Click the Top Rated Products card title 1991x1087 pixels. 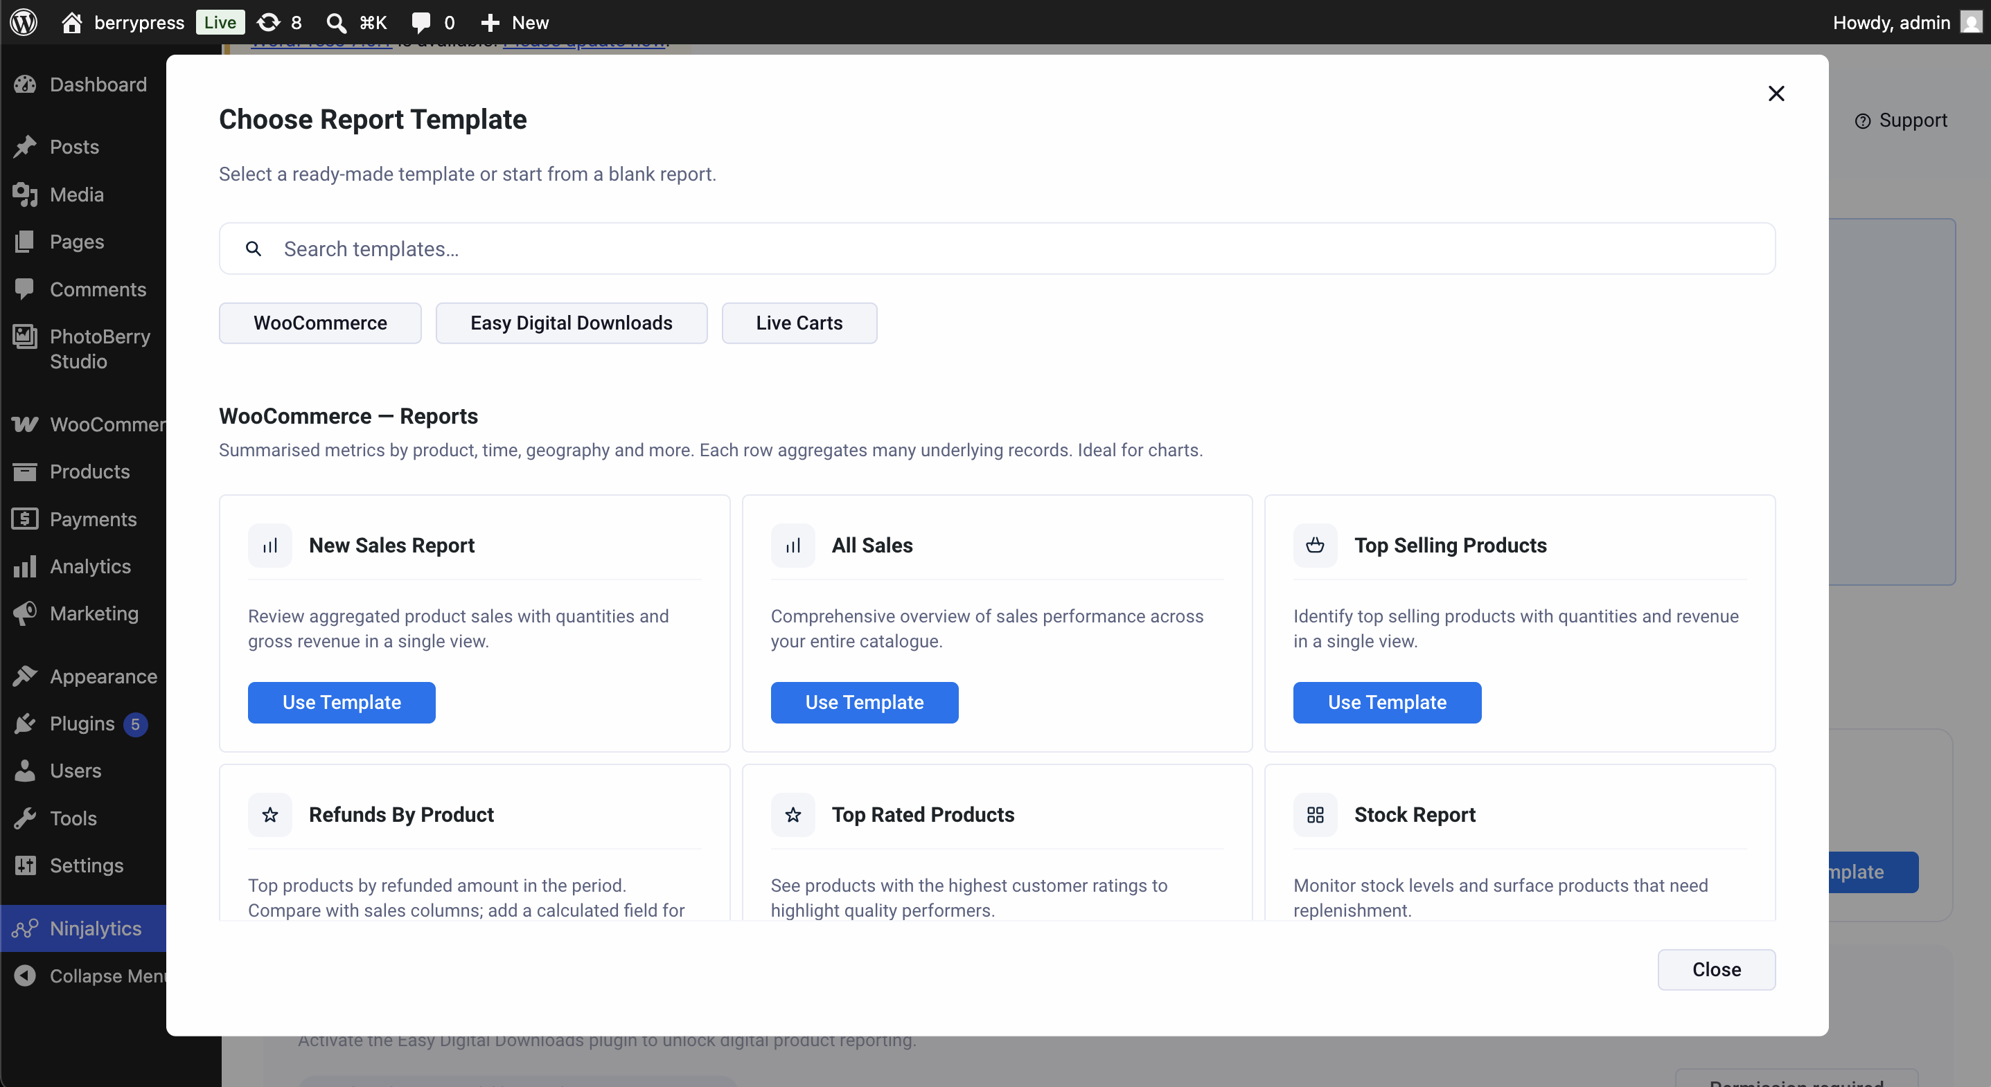(x=923, y=814)
